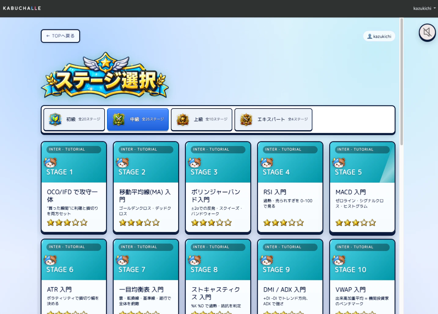The height and width of the screenshot is (314, 438).
Task: Click the KABUCHALLE logo
Action: point(22,8)
